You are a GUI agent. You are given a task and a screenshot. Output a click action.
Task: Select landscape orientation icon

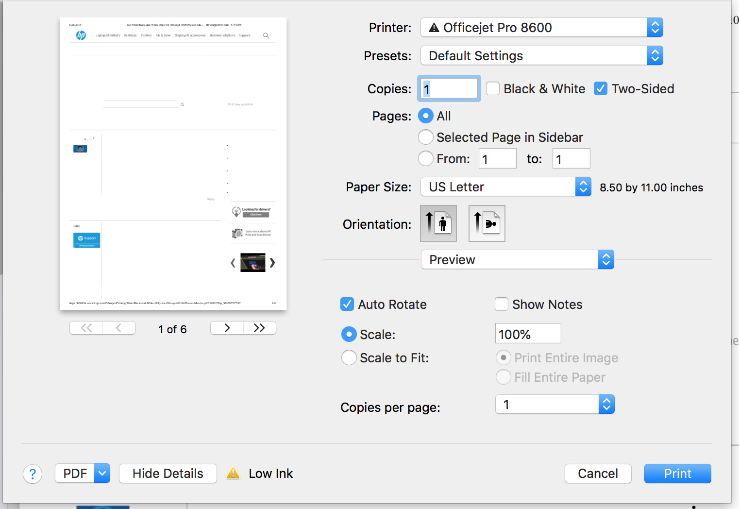pyautogui.click(x=487, y=223)
